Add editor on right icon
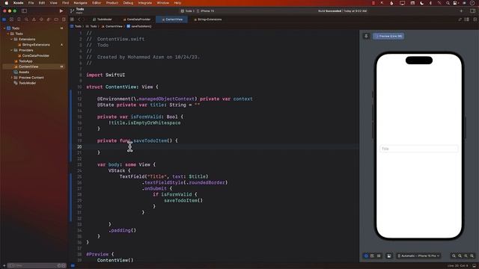Screen dimensions: 479x269 click(x=475, y=19)
